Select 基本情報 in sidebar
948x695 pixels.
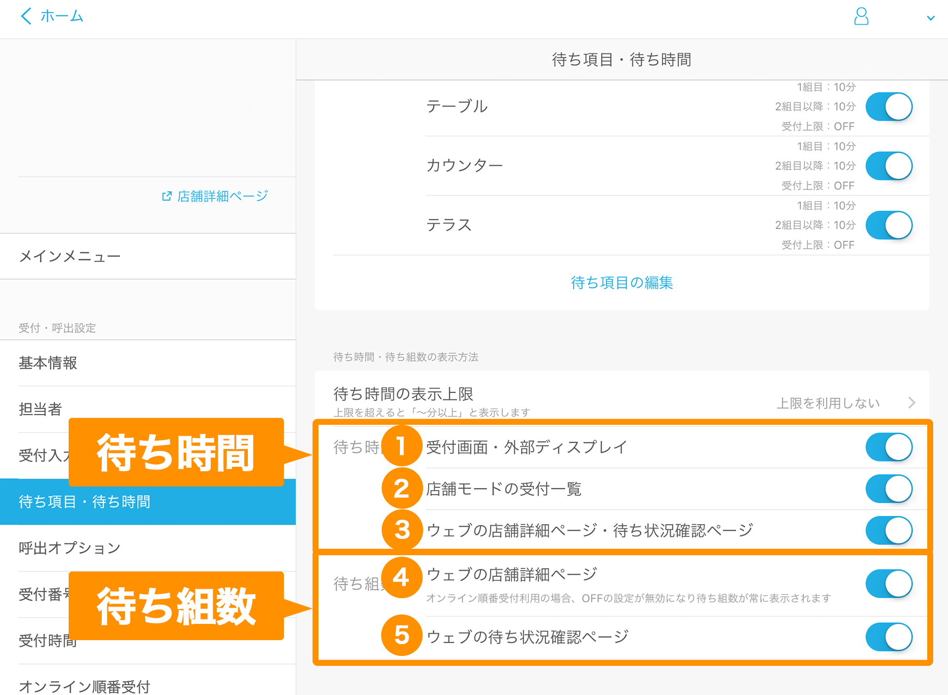coord(148,363)
